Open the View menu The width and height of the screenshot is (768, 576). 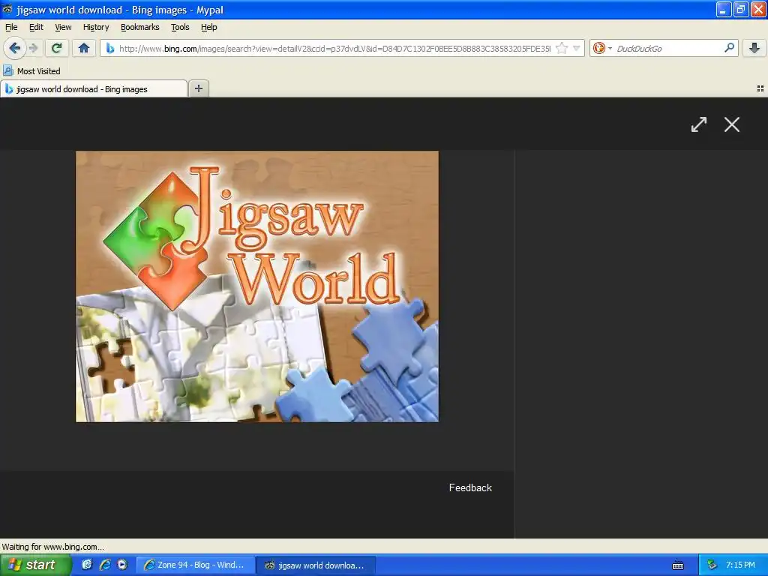pyautogui.click(x=63, y=28)
